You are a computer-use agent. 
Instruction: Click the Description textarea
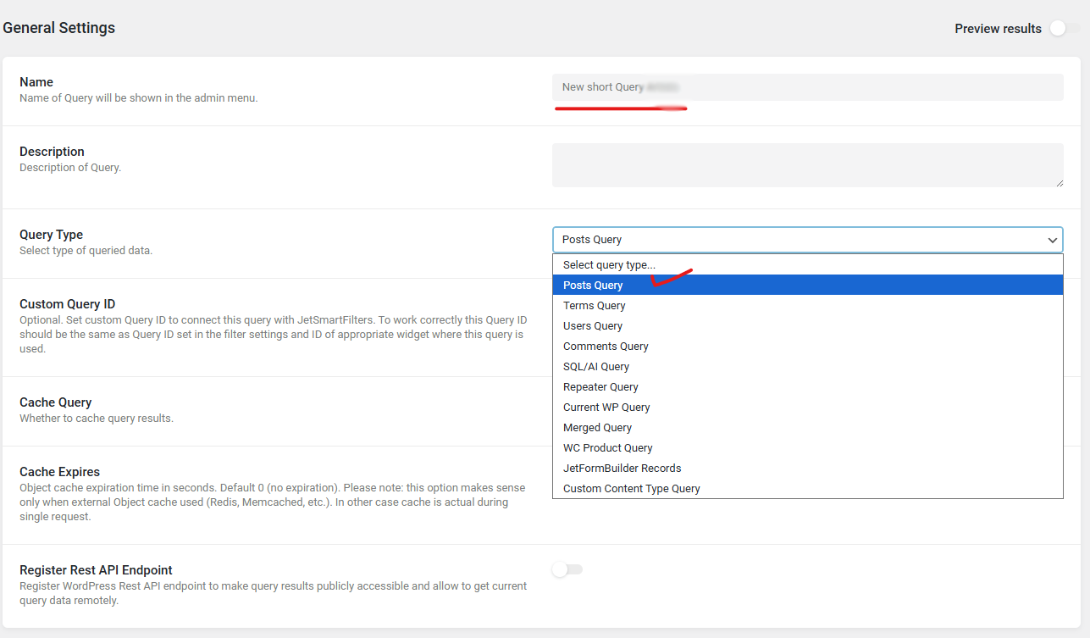pos(807,164)
